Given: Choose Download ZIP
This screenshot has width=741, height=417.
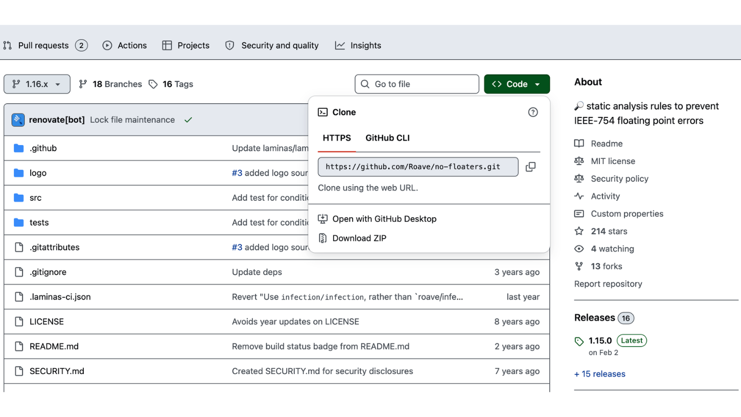Looking at the screenshot, I should [x=359, y=238].
